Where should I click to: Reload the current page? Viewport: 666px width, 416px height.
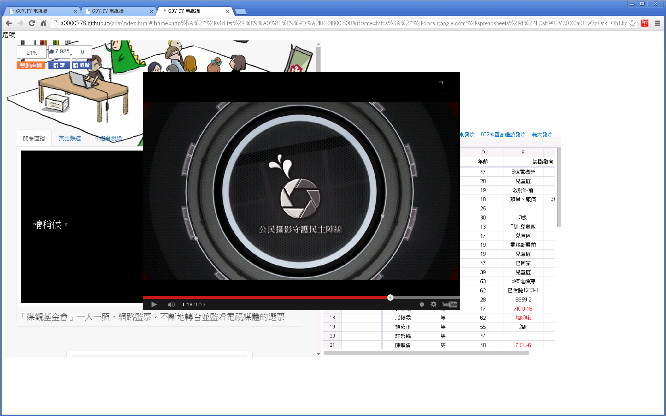32,23
